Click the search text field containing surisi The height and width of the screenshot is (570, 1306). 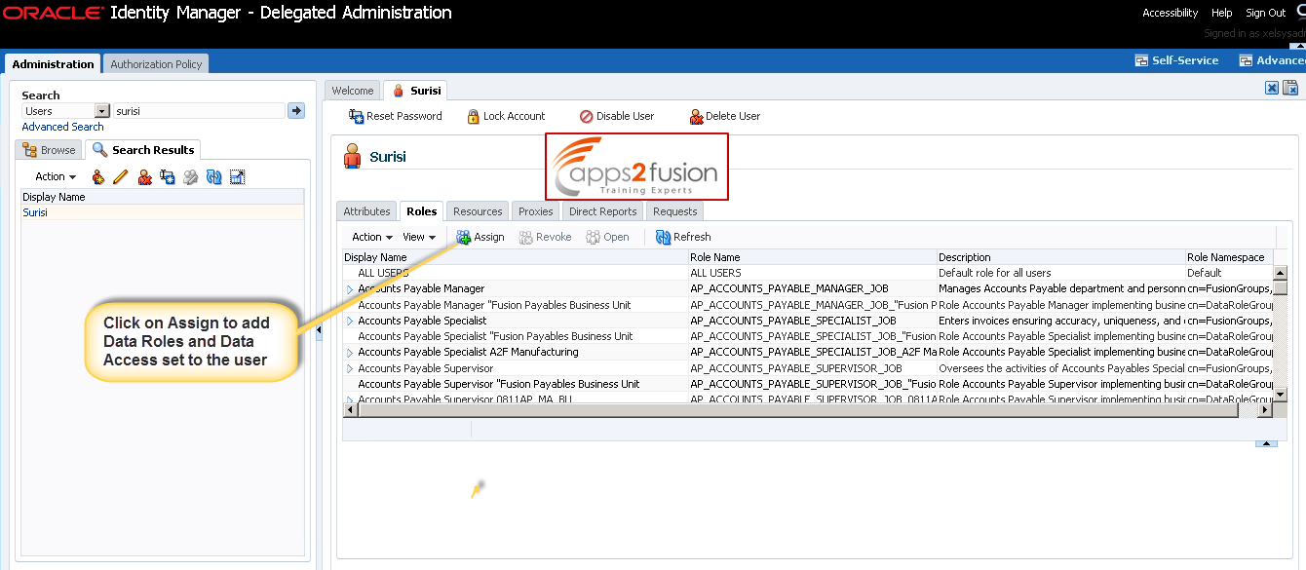199,111
